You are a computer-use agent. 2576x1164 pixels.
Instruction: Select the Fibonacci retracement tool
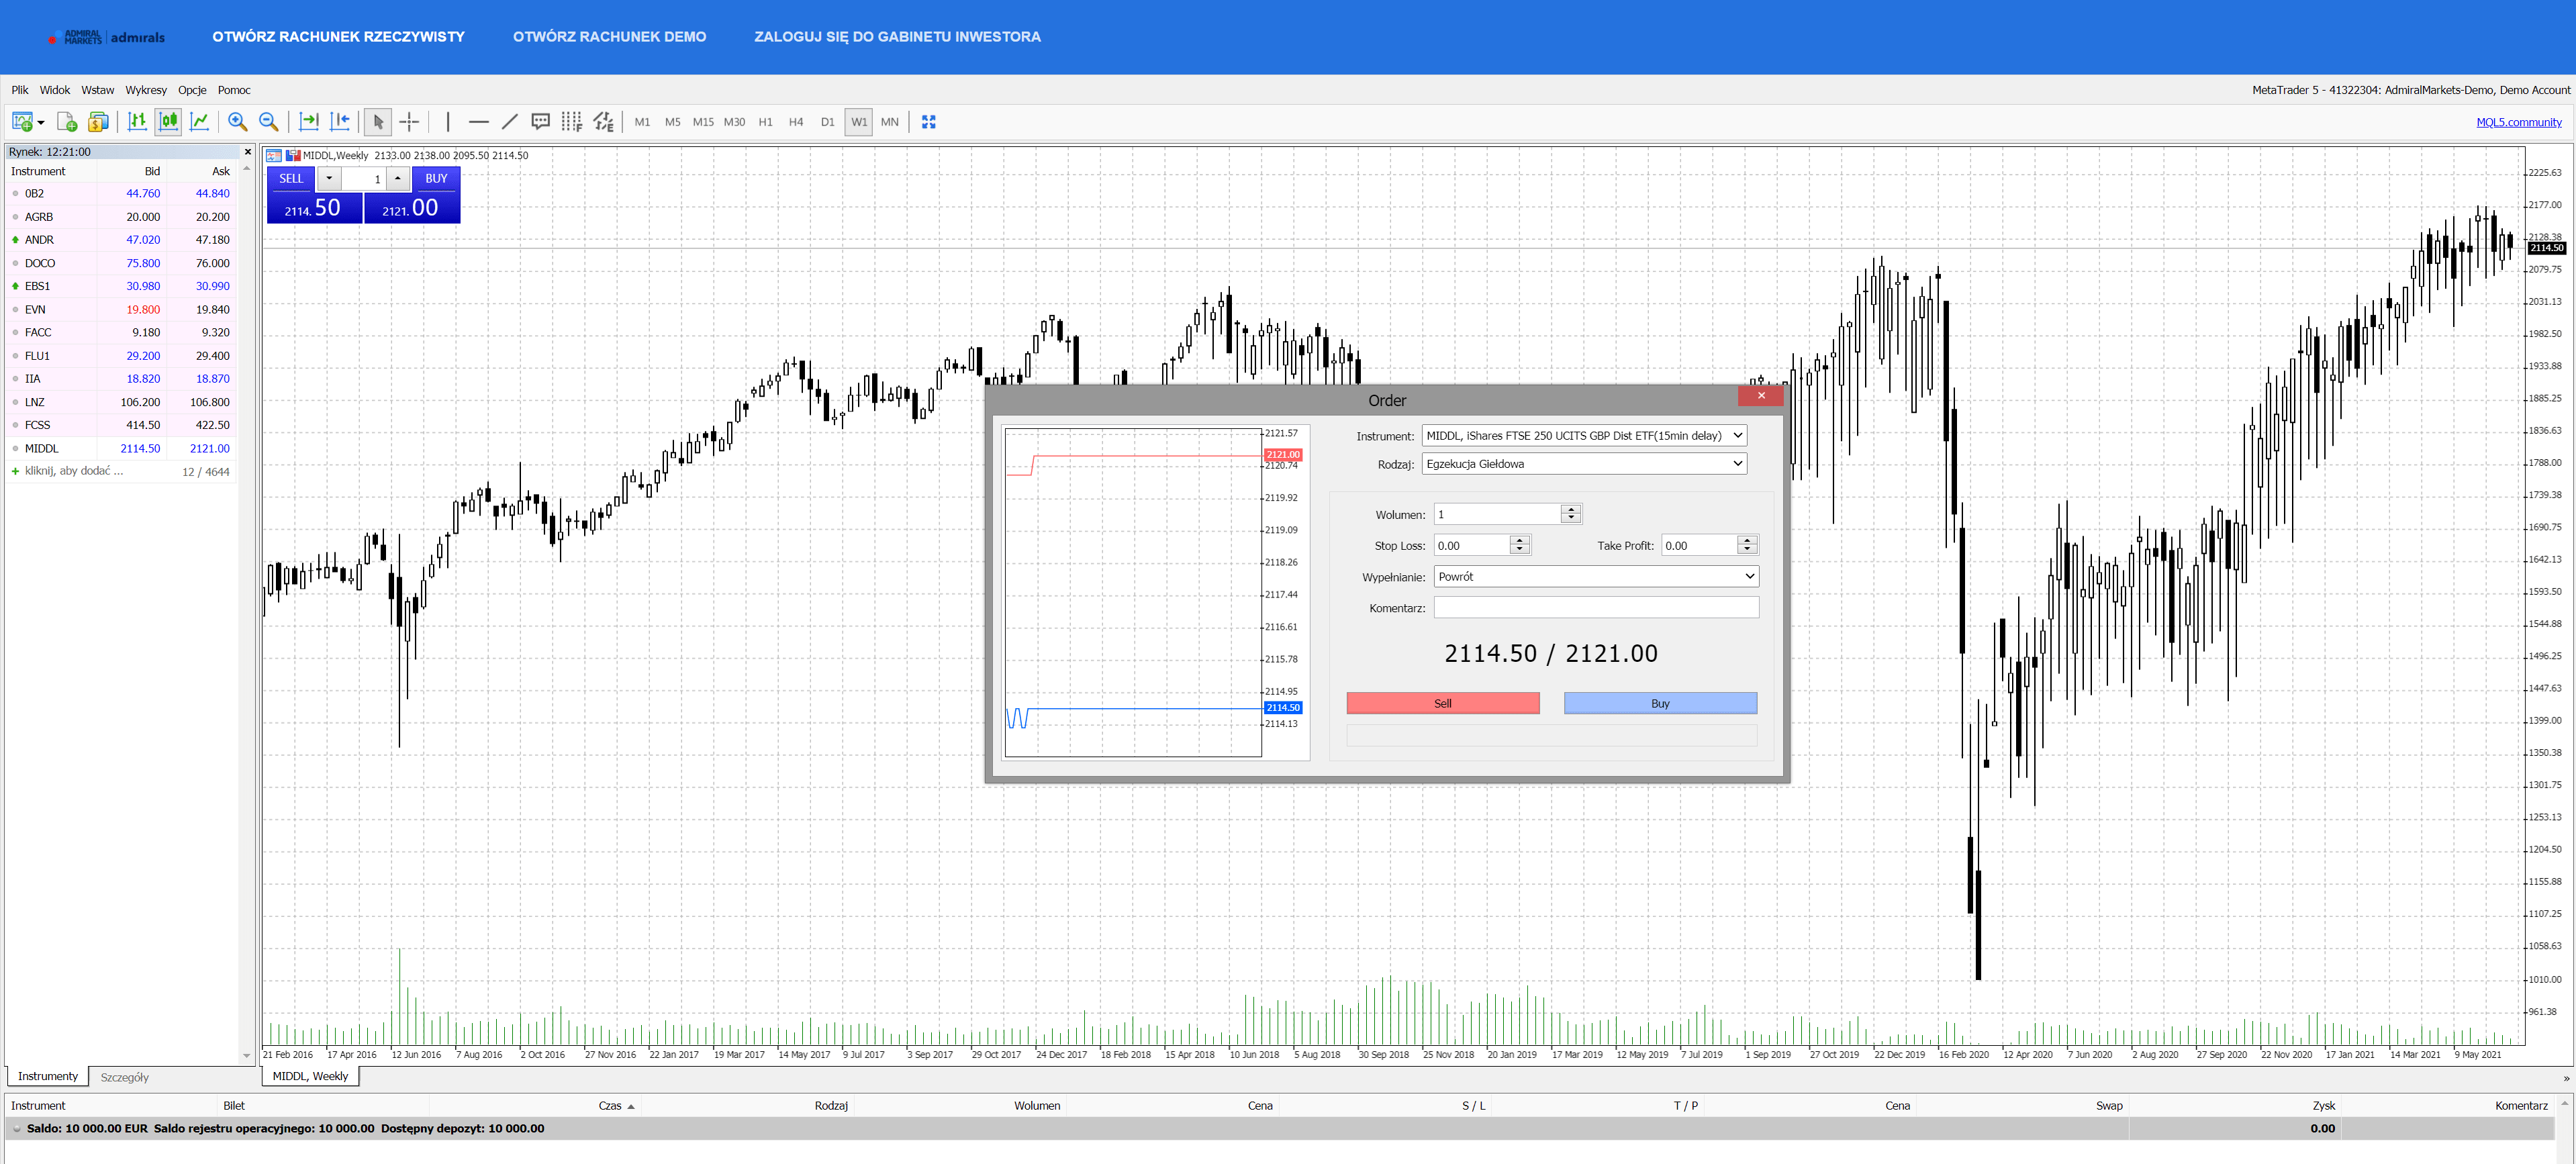(x=571, y=122)
